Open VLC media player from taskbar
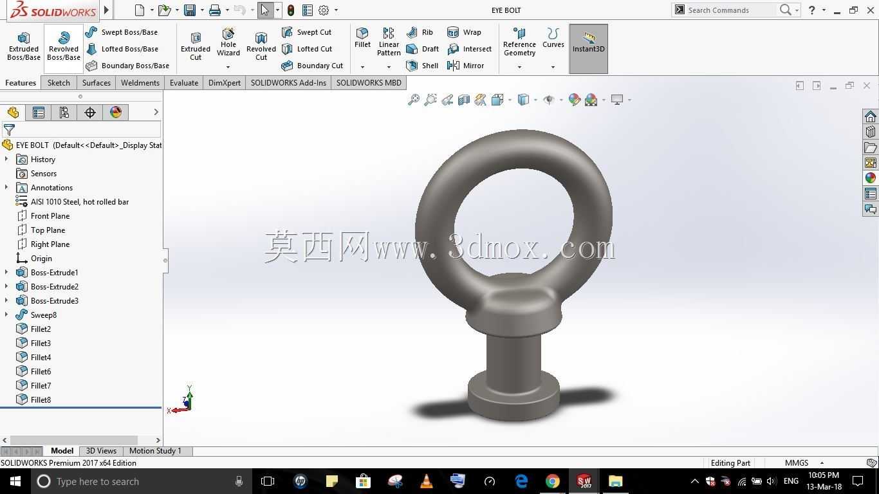 coord(427,481)
